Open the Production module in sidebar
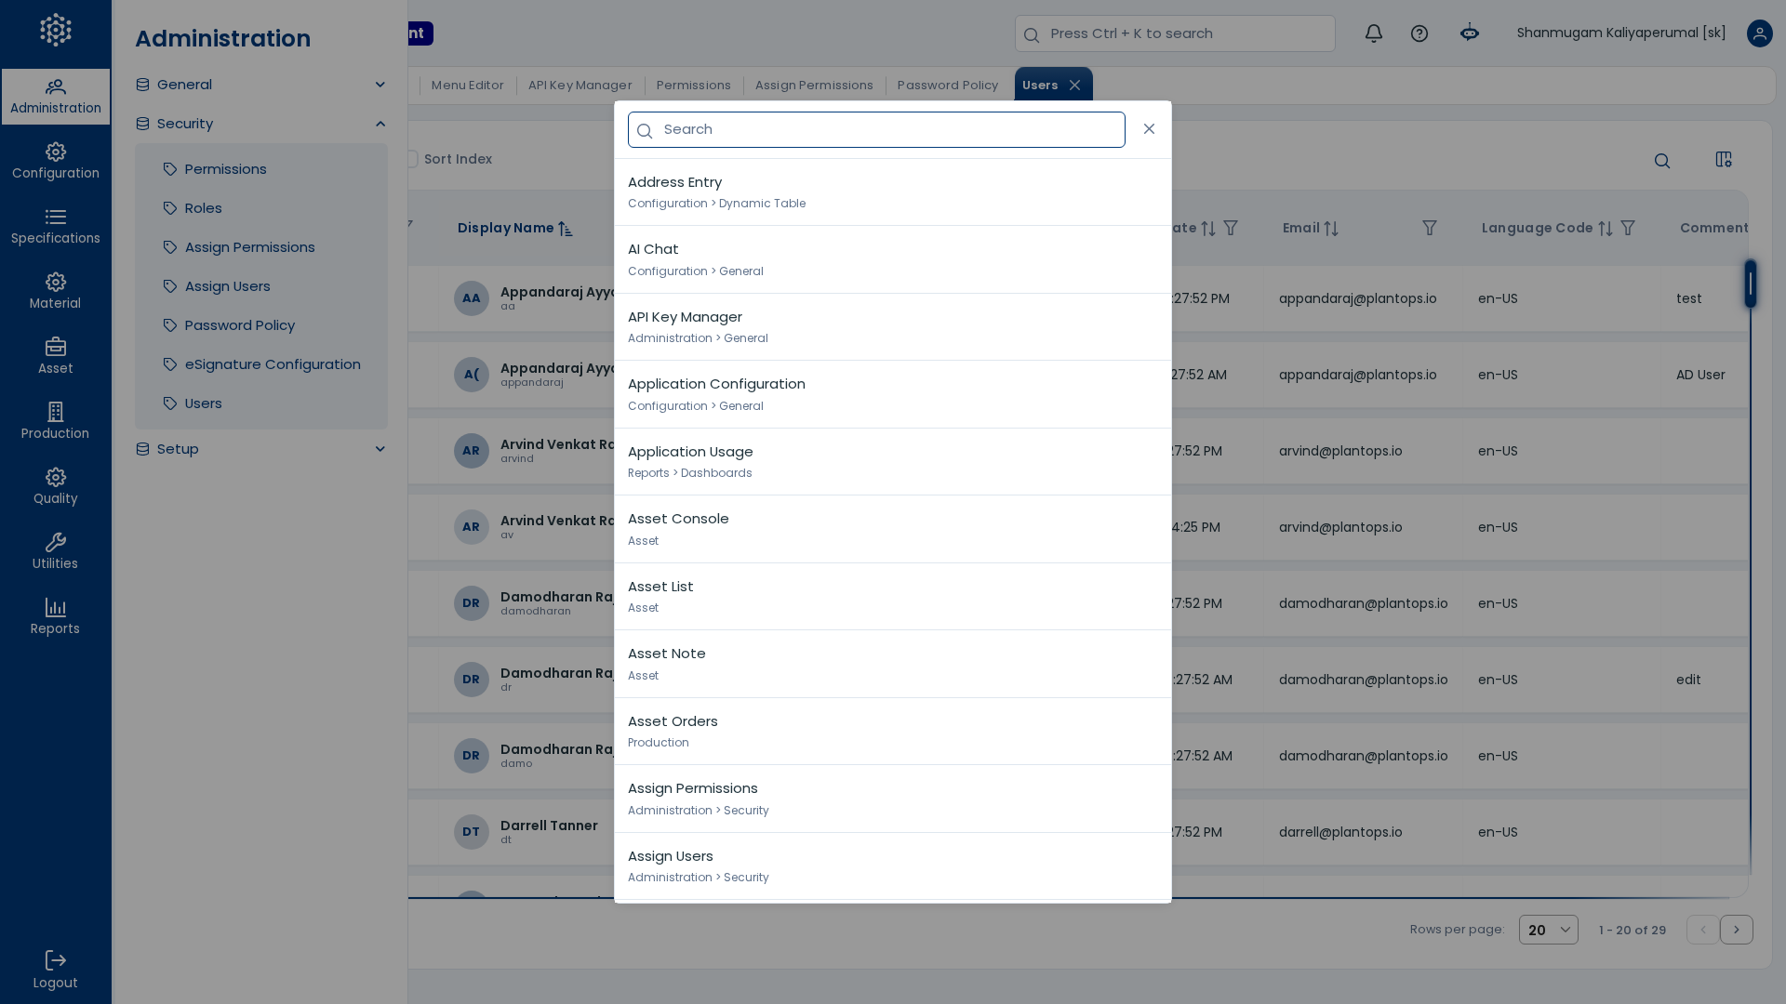 click(56, 422)
